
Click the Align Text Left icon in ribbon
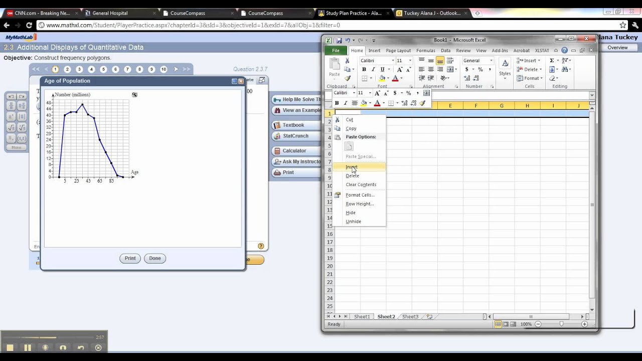click(422, 69)
